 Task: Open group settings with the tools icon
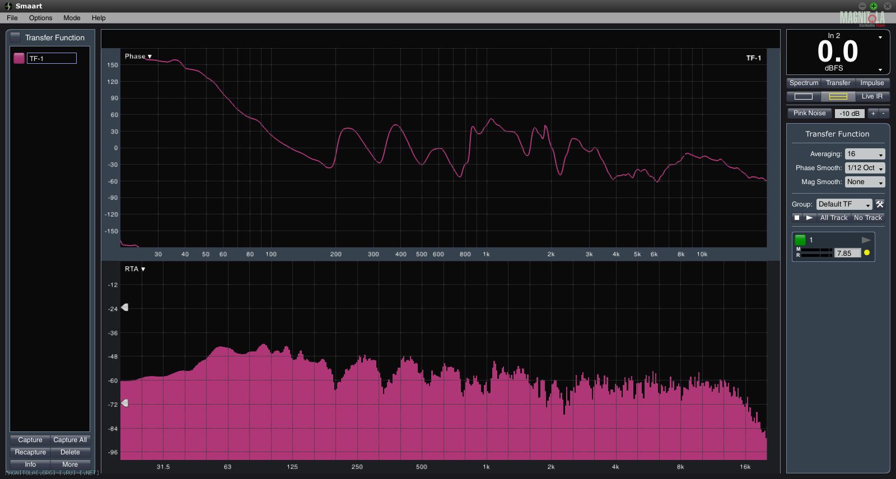pos(880,204)
